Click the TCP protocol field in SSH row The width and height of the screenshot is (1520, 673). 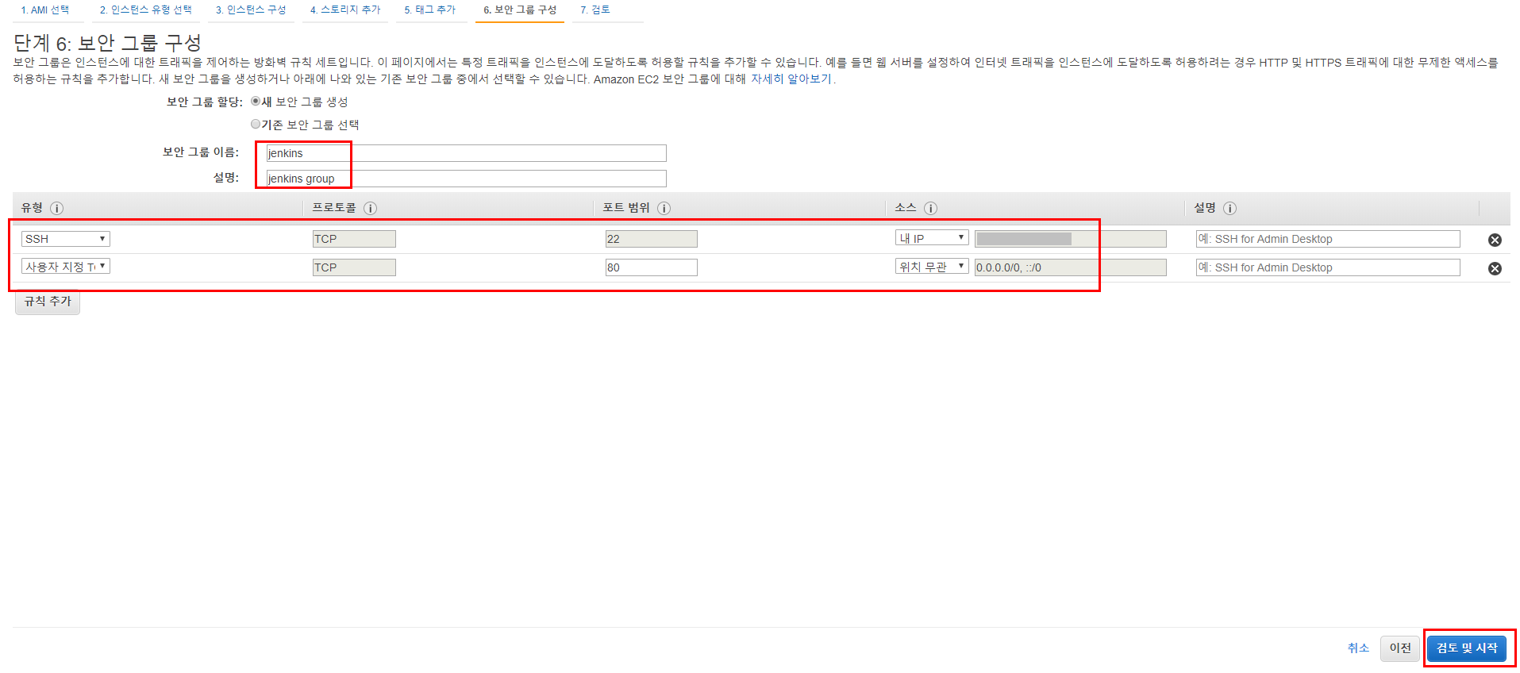click(354, 239)
